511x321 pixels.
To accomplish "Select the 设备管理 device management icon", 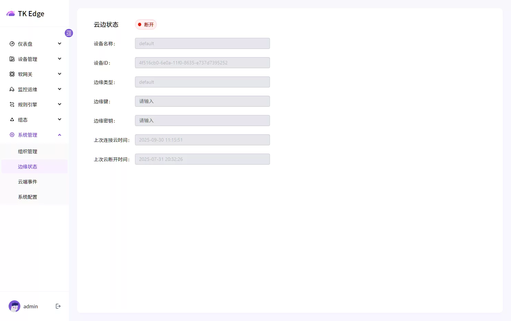I will [x=11, y=59].
